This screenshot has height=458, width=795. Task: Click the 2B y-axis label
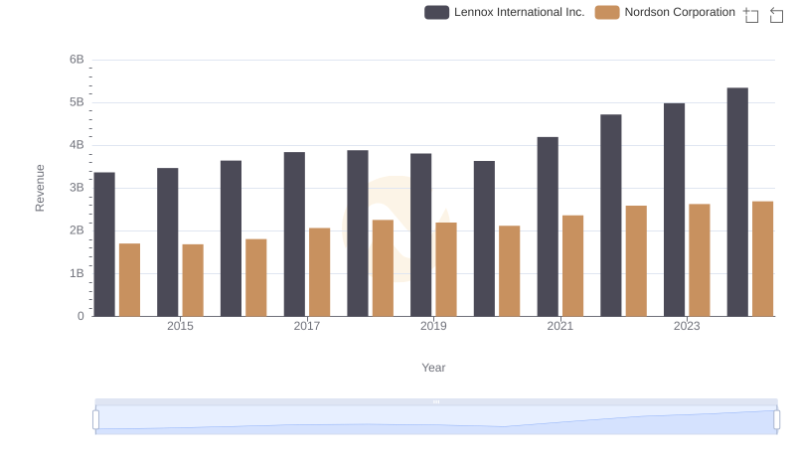(x=77, y=230)
